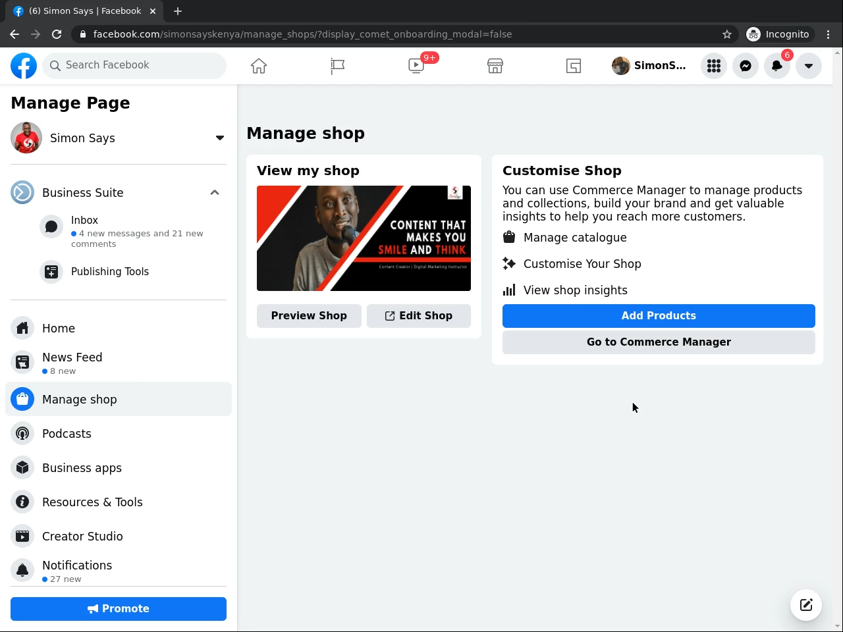Go back to the previous page

(14, 34)
